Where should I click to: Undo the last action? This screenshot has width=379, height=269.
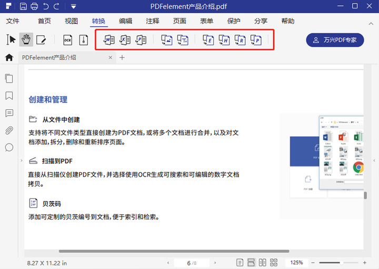(46, 6)
